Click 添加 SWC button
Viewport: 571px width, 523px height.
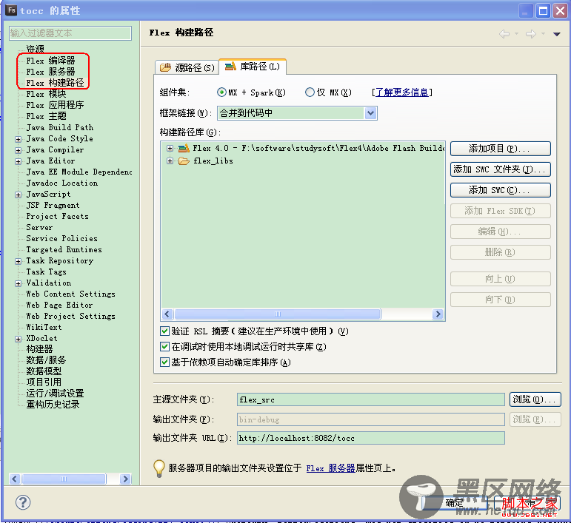pos(501,190)
